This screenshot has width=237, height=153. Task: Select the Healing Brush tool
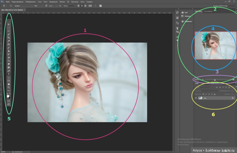tap(9, 44)
